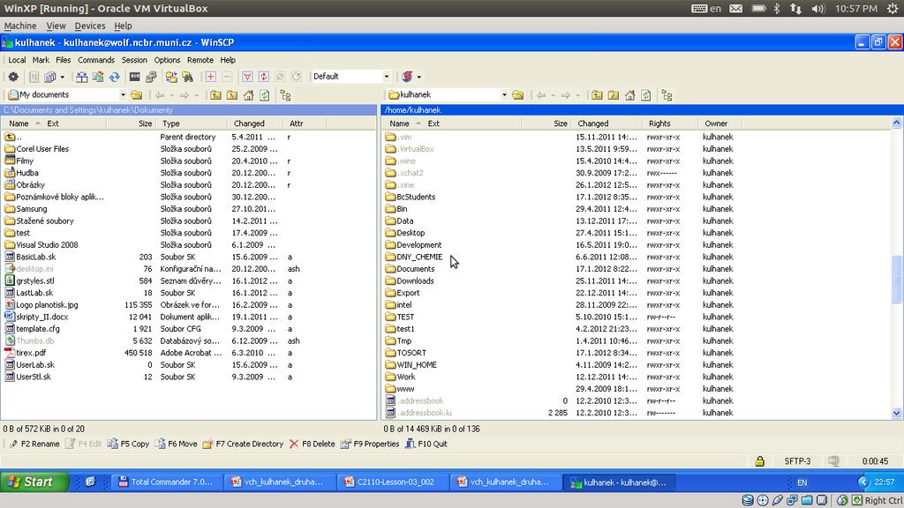
Task: Select skripty_II.docx in local panel
Action: [x=42, y=317]
